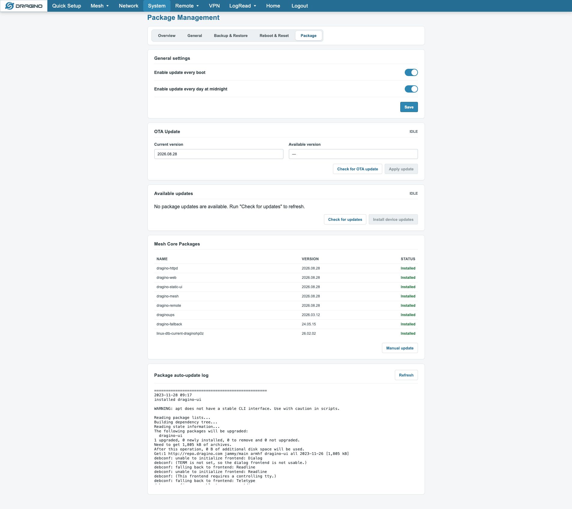The image size is (572, 509).
Task: Toggle Enable update every day at midnight
Action: pos(411,89)
